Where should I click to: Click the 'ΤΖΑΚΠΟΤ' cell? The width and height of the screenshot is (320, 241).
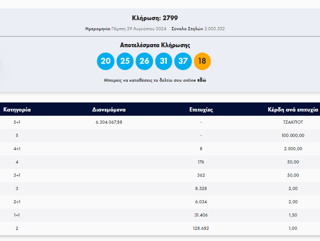pyautogui.click(x=293, y=122)
